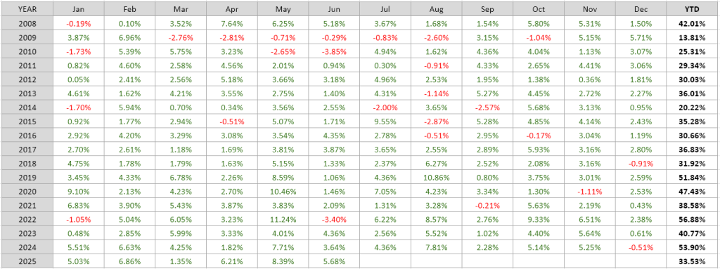Select the 2025 row label
This screenshot has height=269, width=720.
point(27,262)
